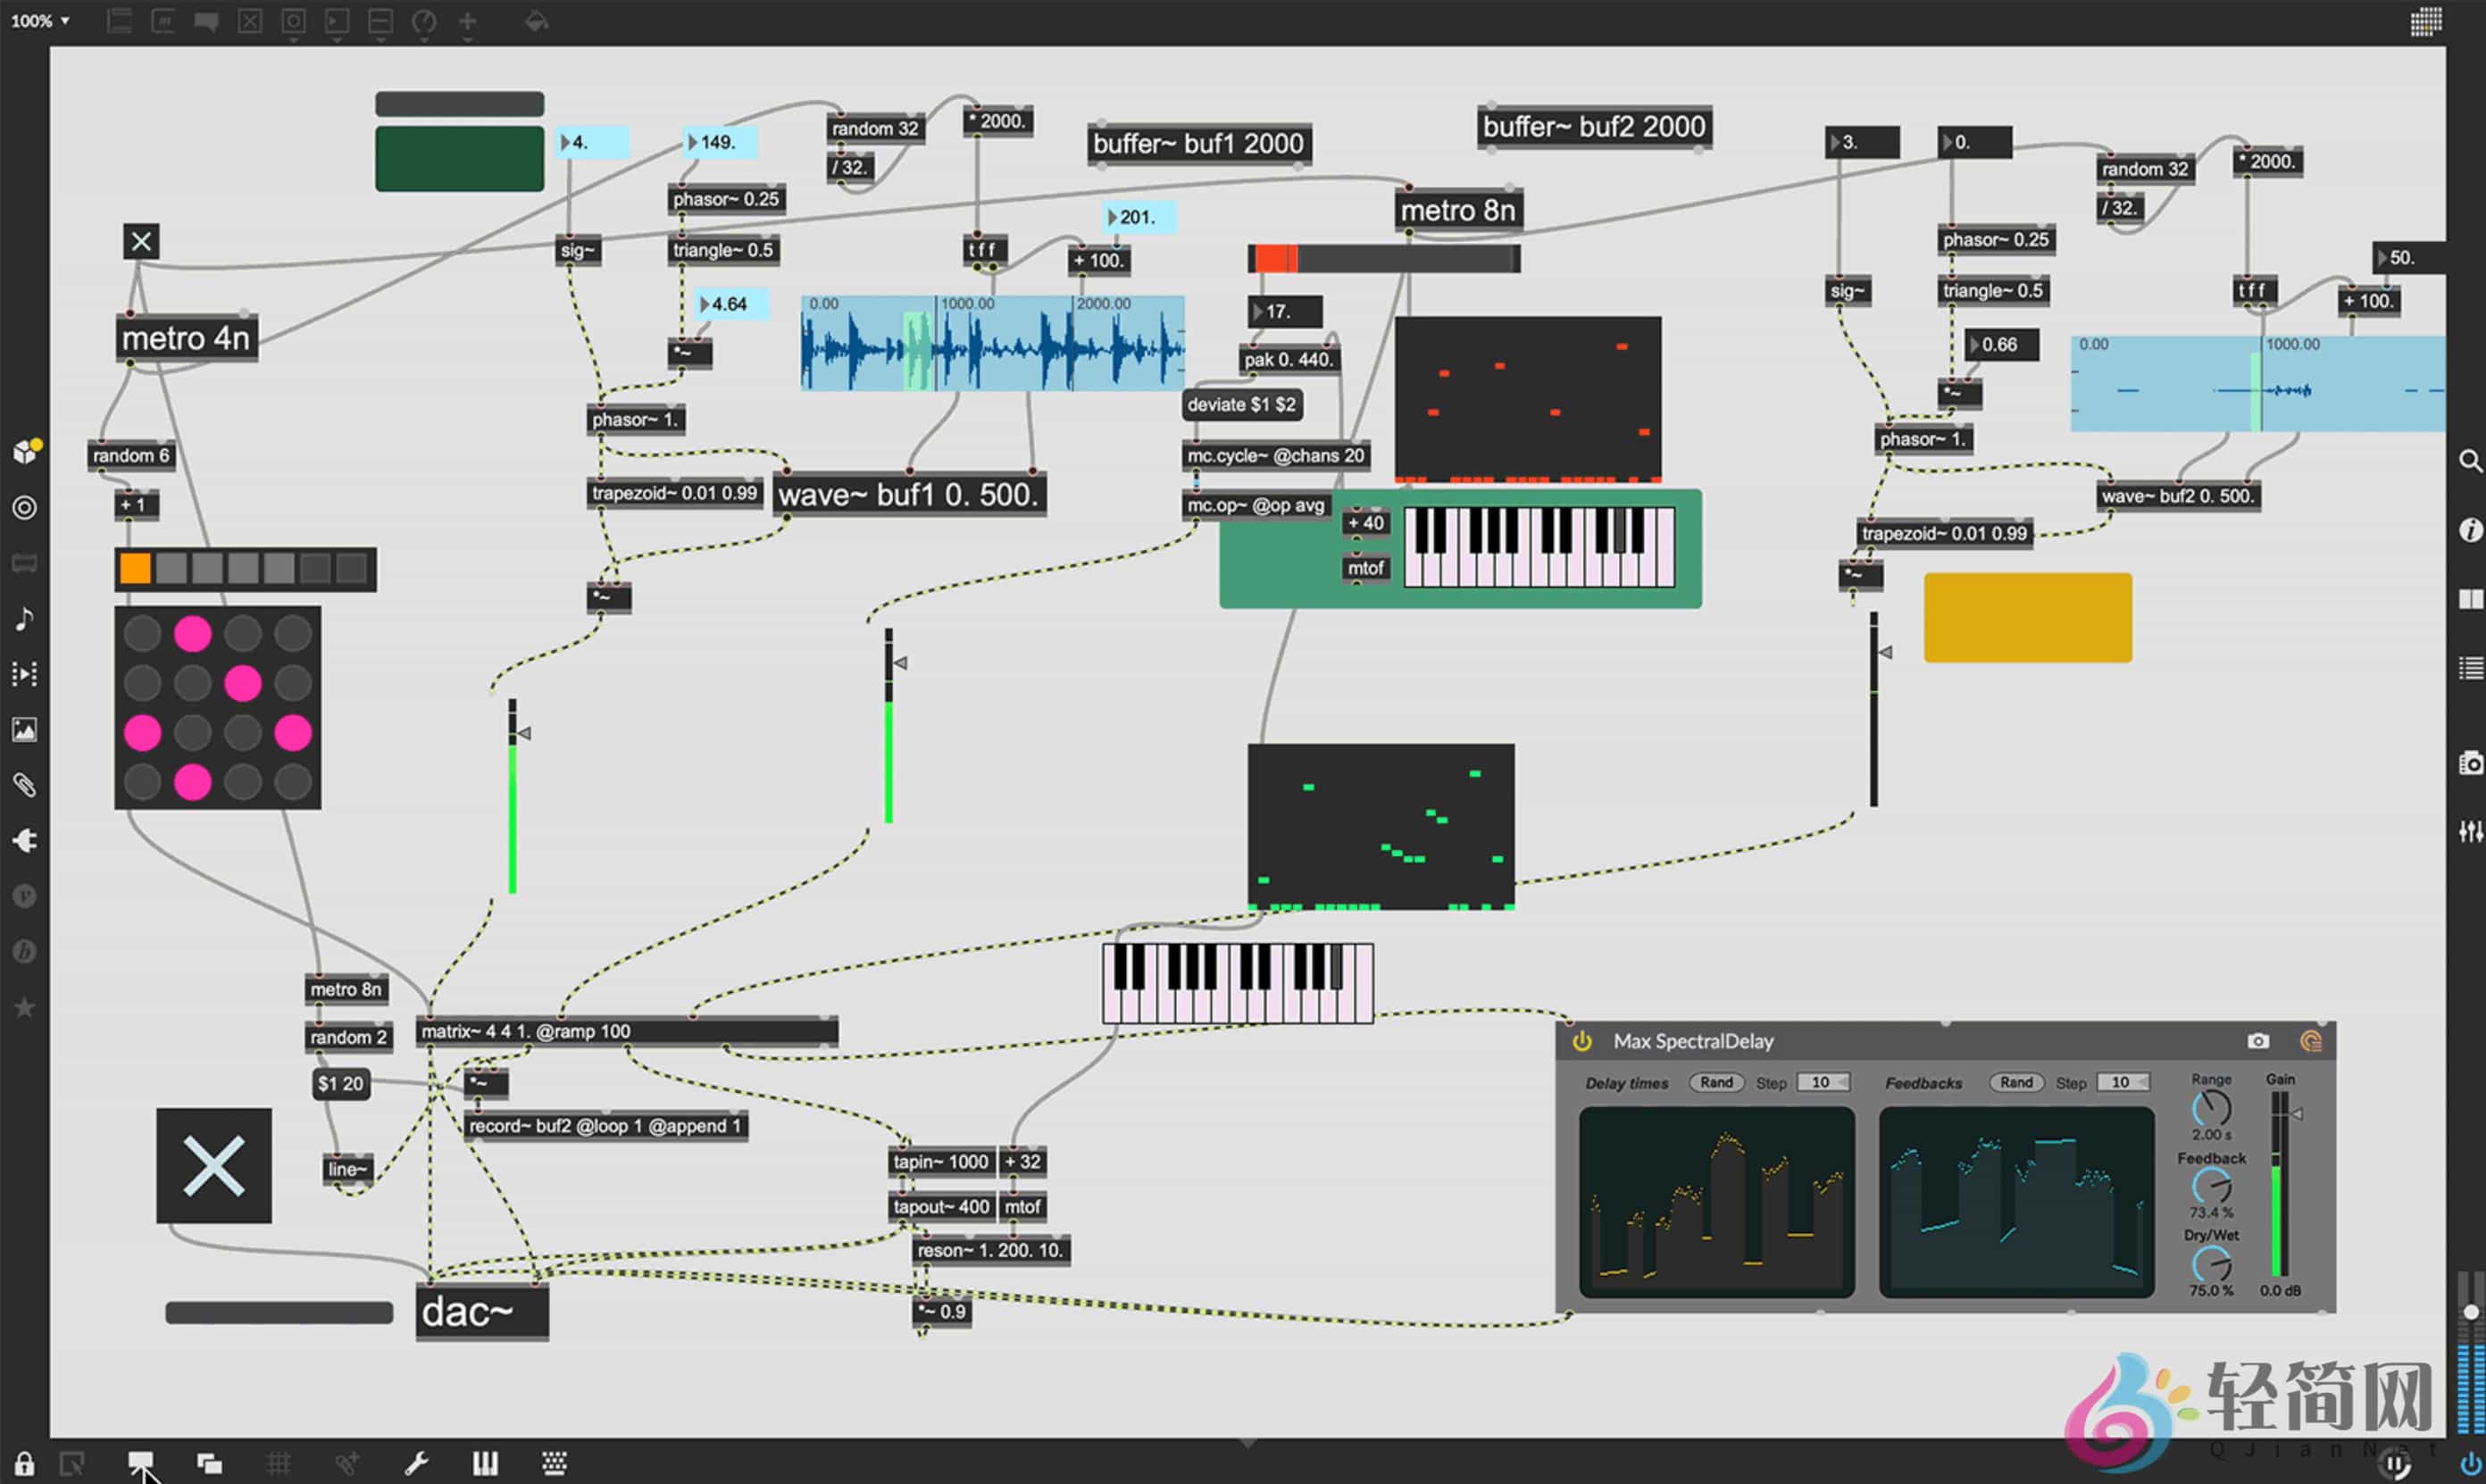Open the comment box toolbar item
The image size is (2486, 1484).
tap(206, 21)
